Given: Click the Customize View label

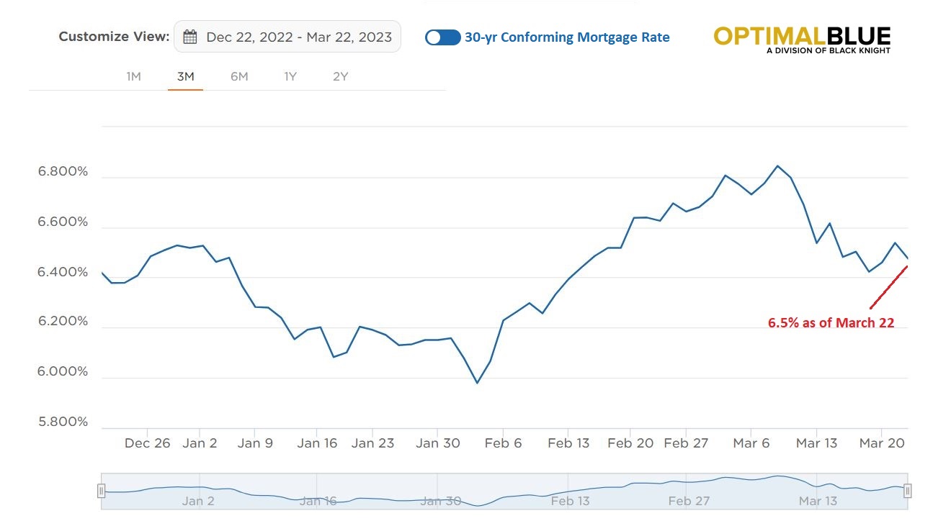Looking at the screenshot, I should point(114,37).
